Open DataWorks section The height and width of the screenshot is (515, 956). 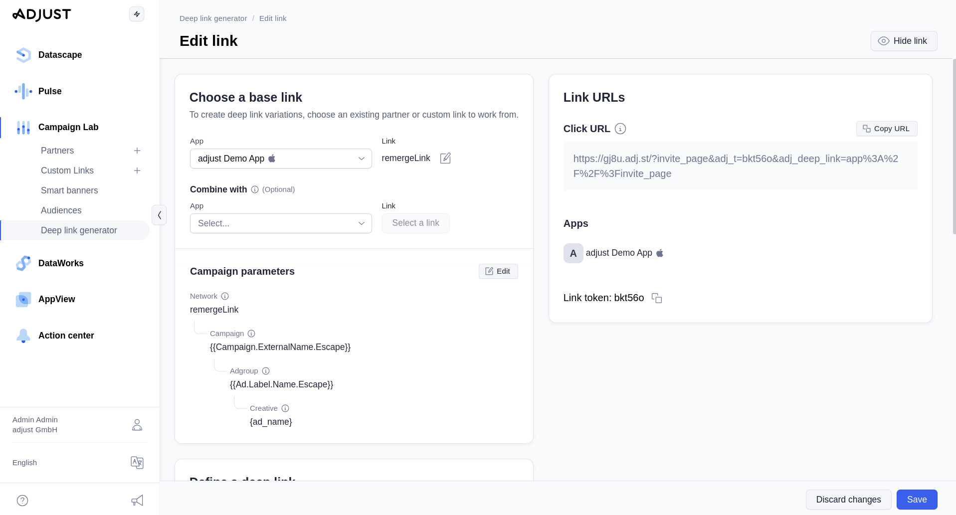pos(61,263)
